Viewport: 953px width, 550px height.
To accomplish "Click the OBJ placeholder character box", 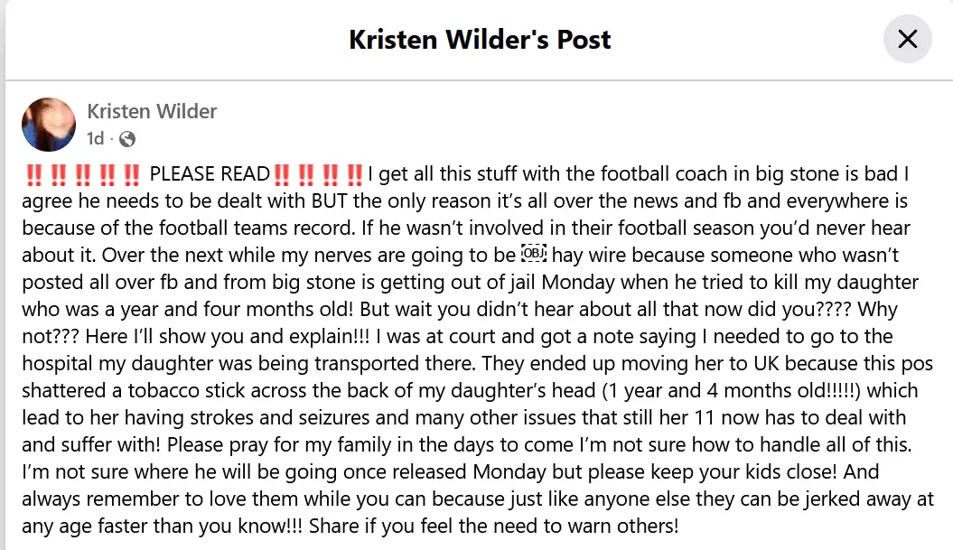I will click(537, 254).
